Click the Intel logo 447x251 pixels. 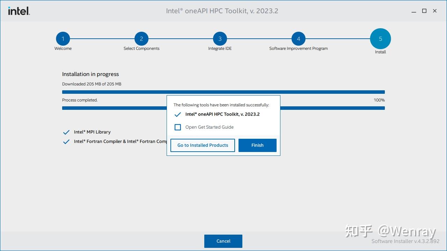[18, 11]
